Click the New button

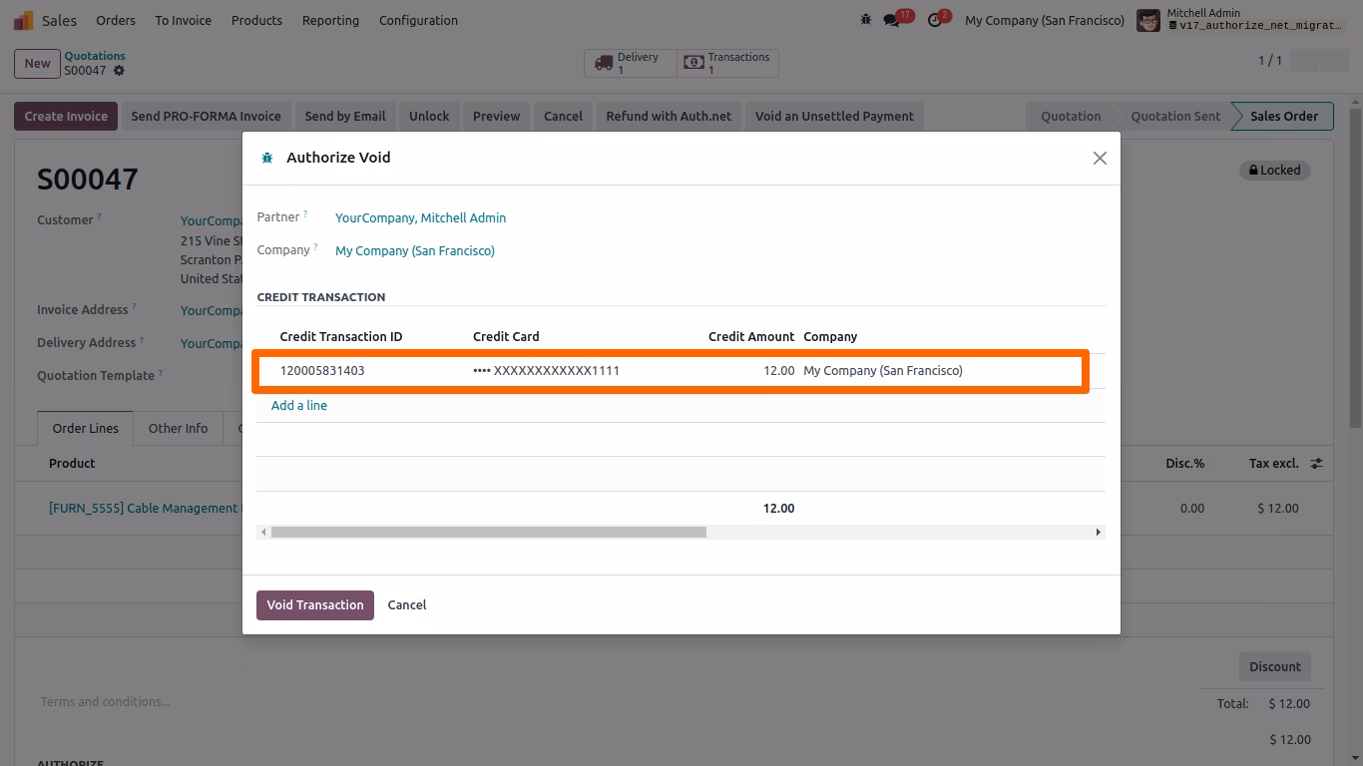point(37,64)
